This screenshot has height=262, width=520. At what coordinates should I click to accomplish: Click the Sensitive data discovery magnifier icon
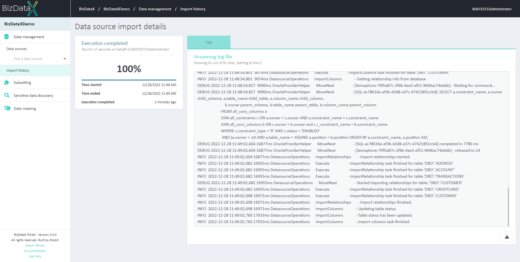[7, 95]
